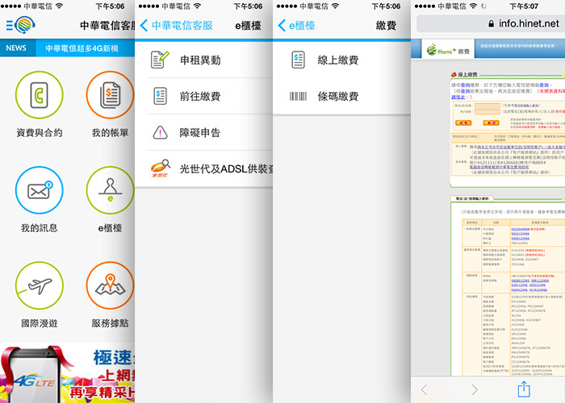Tap the 服務據點 map pin icon
Viewport: 565px width, 403px height.
click(110, 285)
